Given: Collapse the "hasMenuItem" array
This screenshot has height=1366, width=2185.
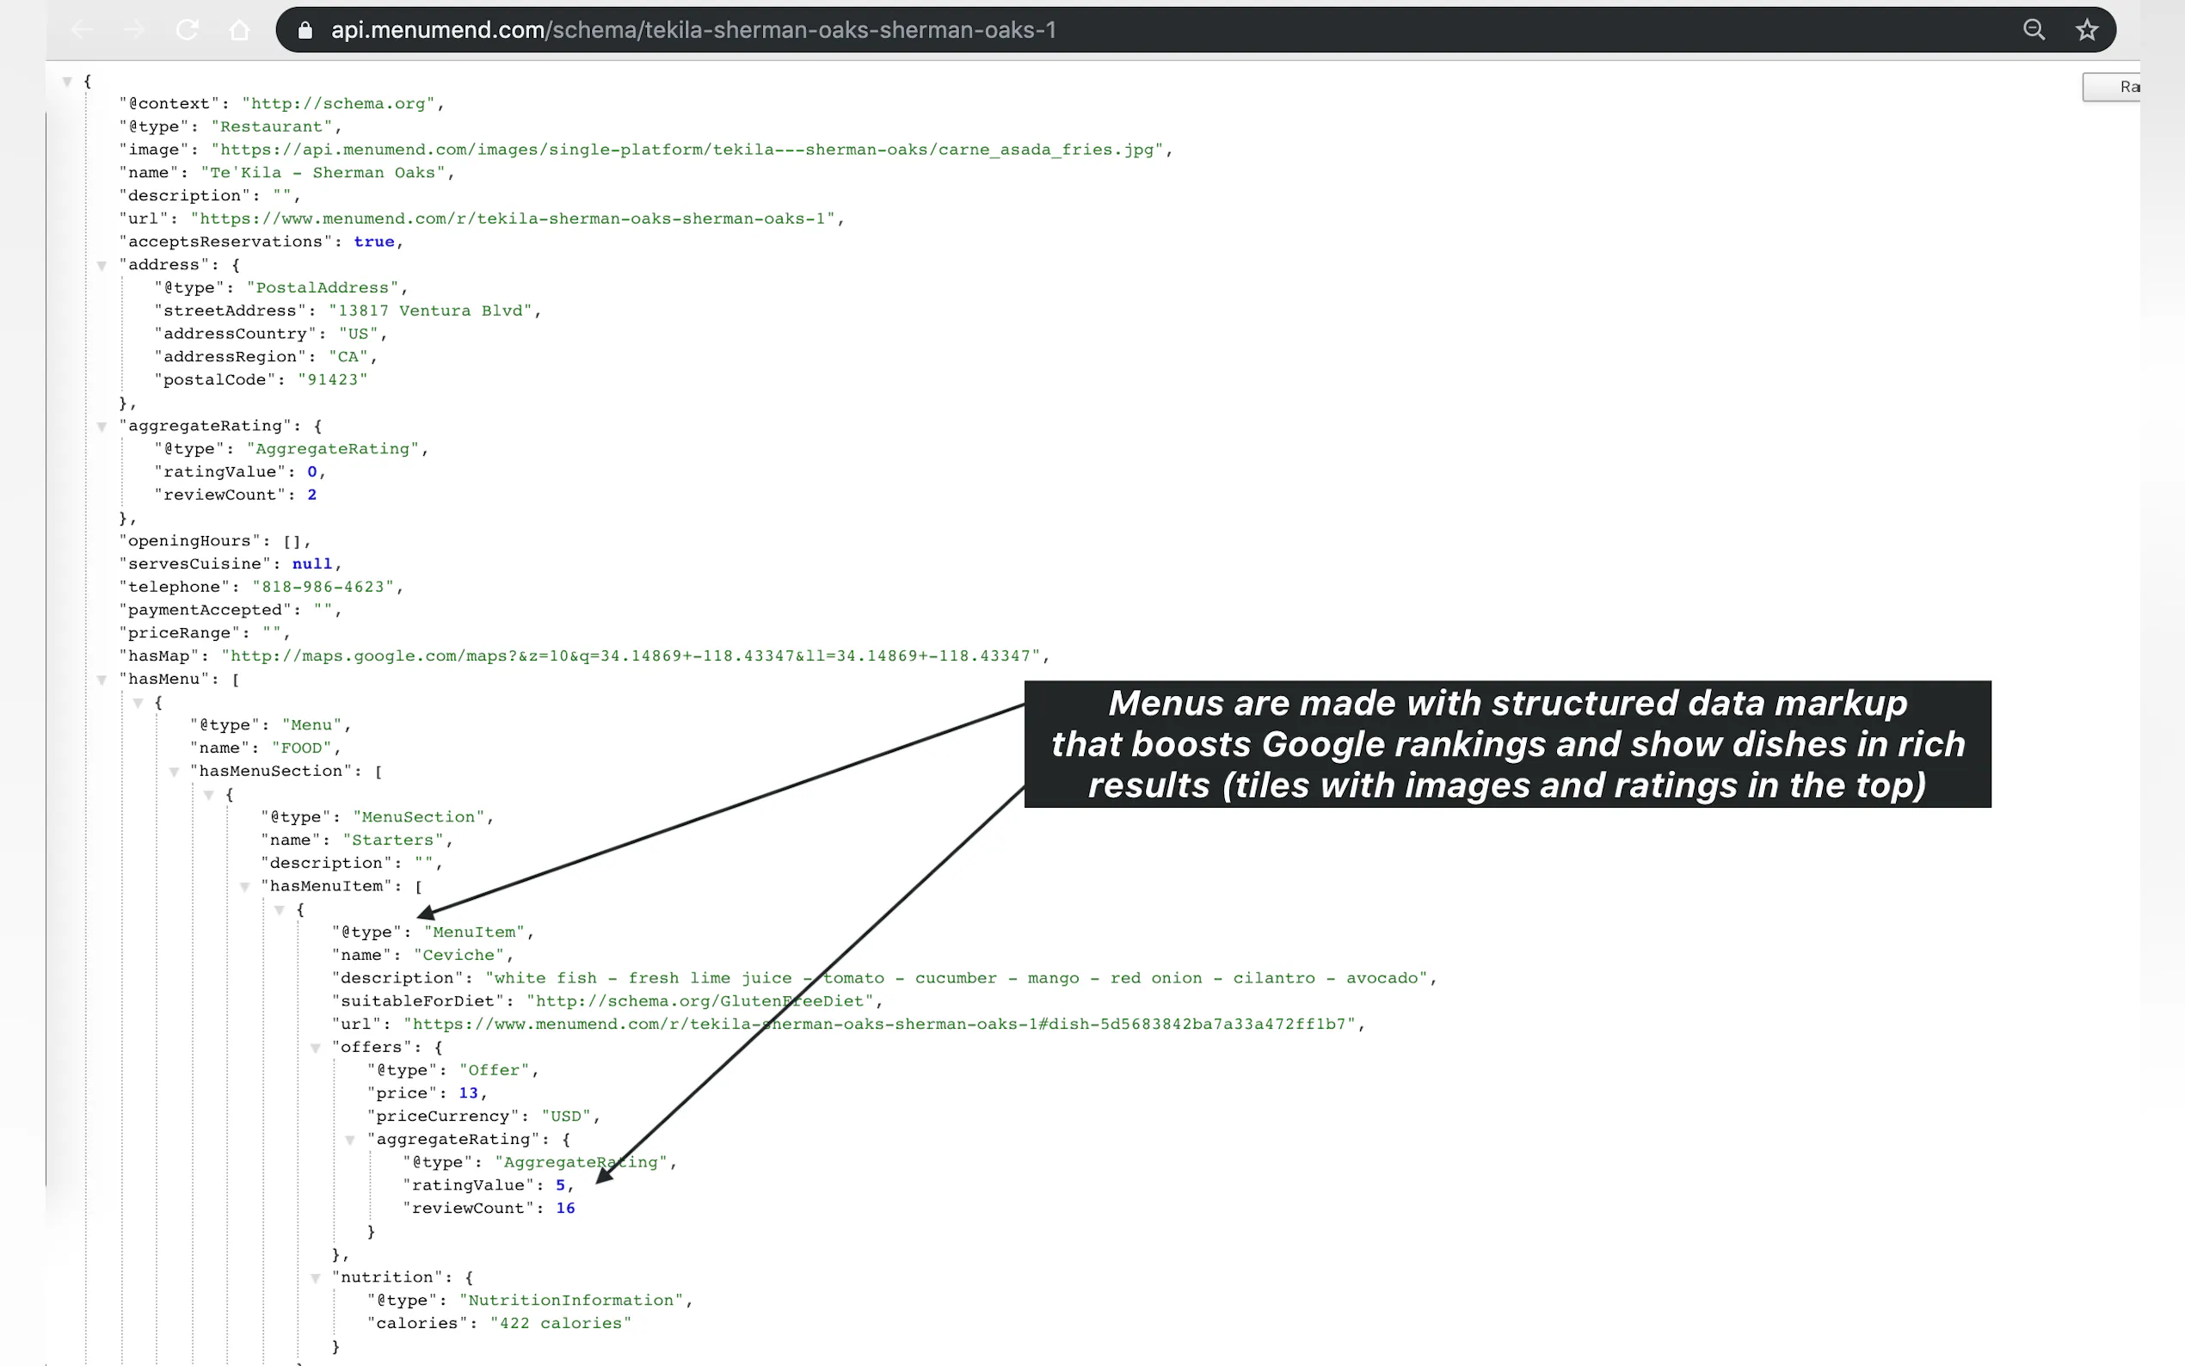Looking at the screenshot, I should [245, 886].
